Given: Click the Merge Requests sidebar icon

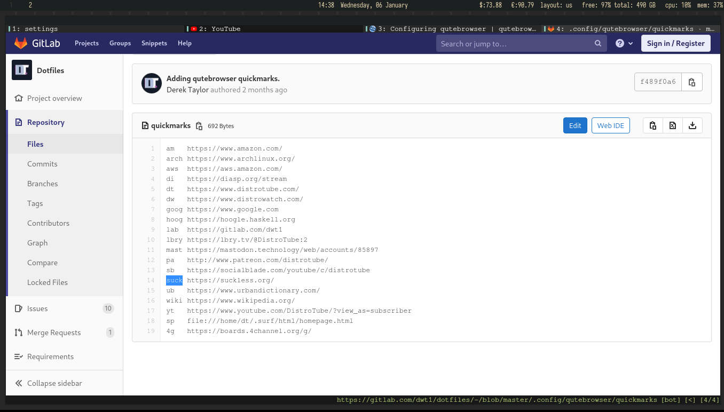Looking at the screenshot, I should click(19, 332).
